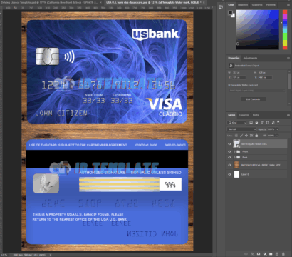Viewport: 292px width, 257px height.
Task: Pick a shade in the color field
Action: point(258,29)
